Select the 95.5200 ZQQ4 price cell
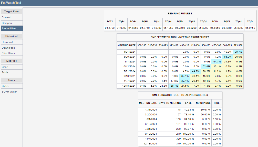The height and width of the screenshot is (147, 258). pos(203,28)
